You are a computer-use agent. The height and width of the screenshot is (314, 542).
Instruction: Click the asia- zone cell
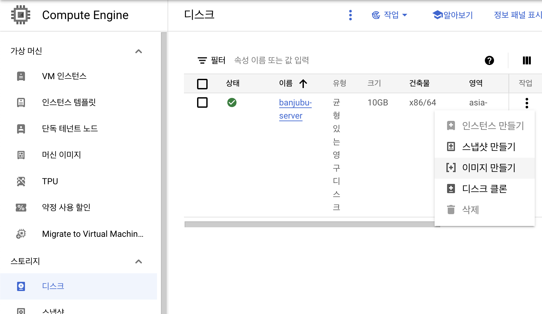point(478,103)
